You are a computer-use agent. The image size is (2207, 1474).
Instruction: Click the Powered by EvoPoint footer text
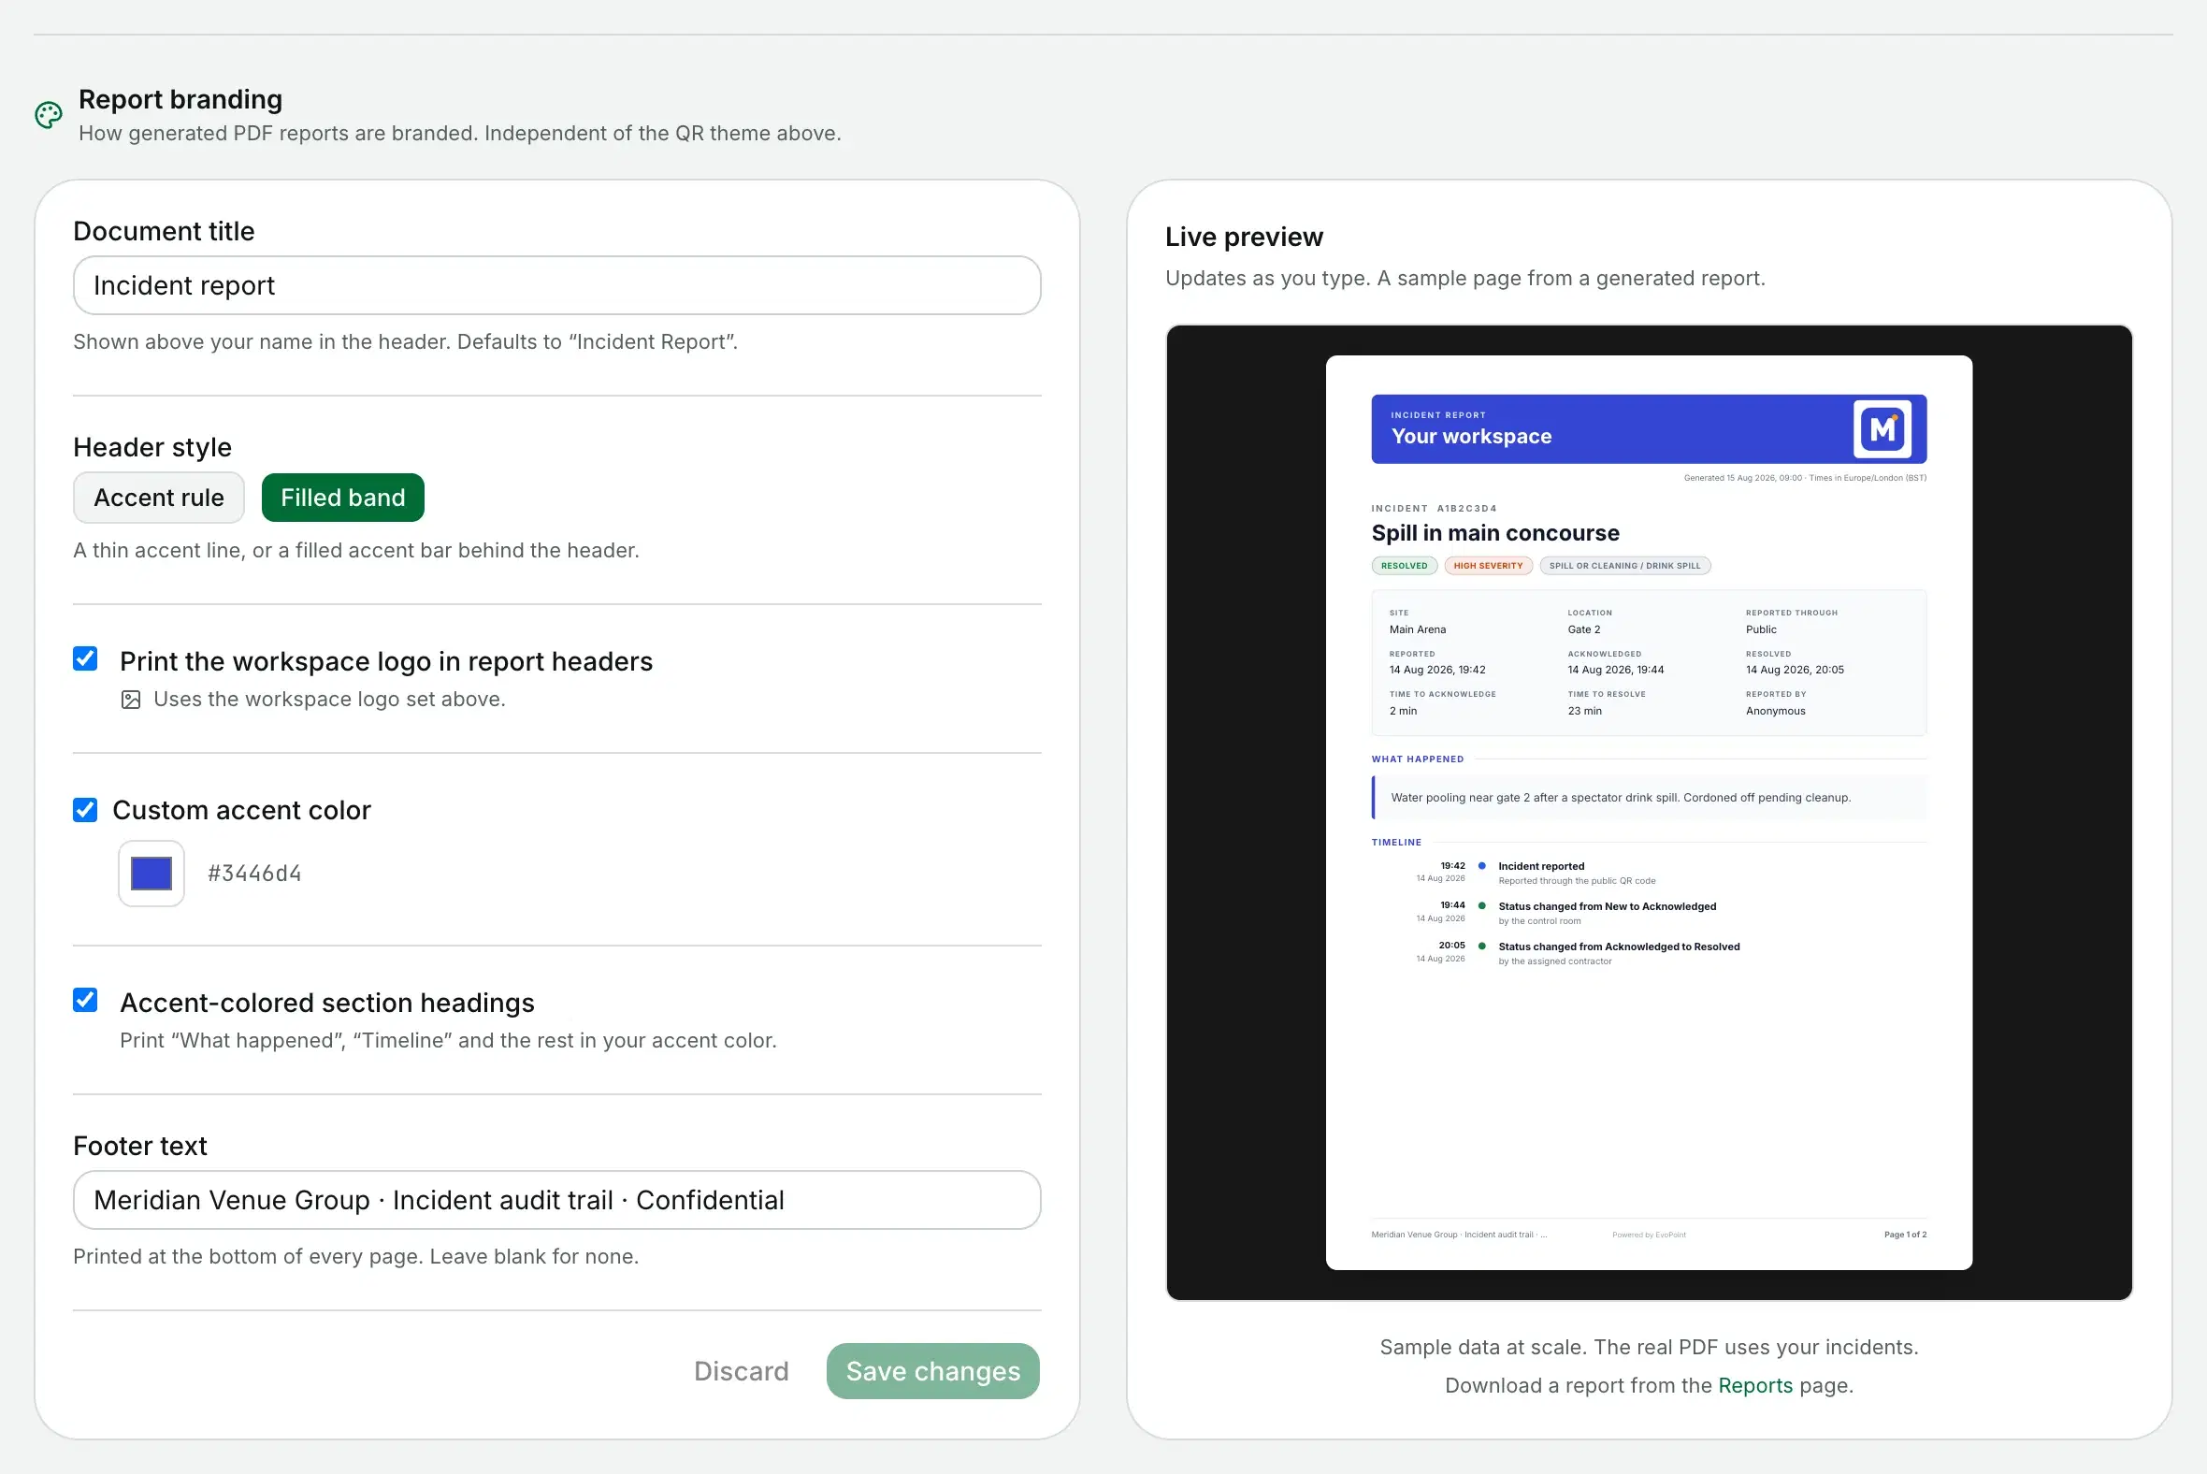point(1649,1235)
